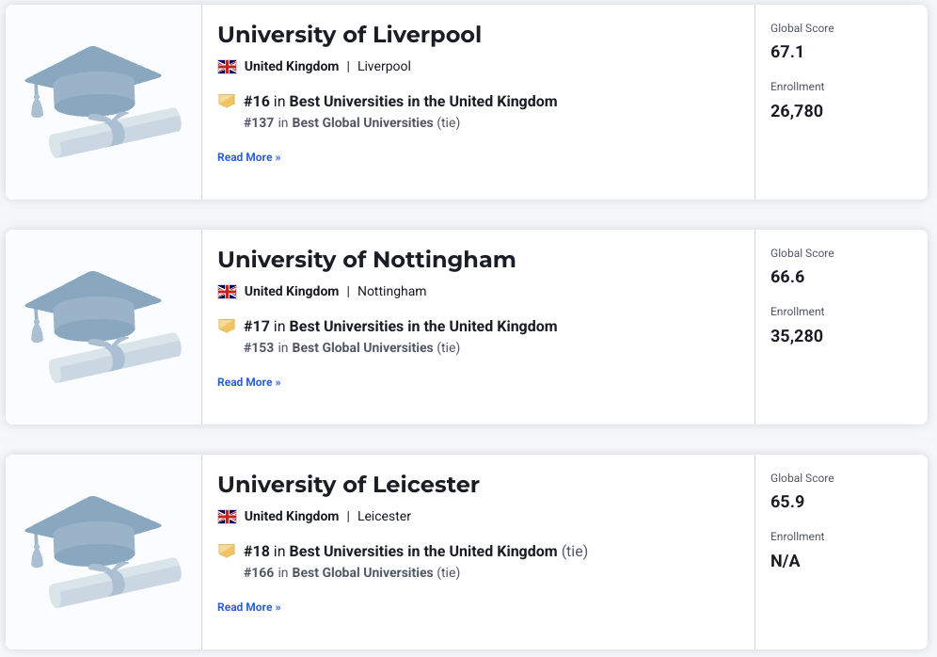This screenshot has width=937, height=657.
Task: Click the yellow badge icon next to #16
Action: point(227,101)
